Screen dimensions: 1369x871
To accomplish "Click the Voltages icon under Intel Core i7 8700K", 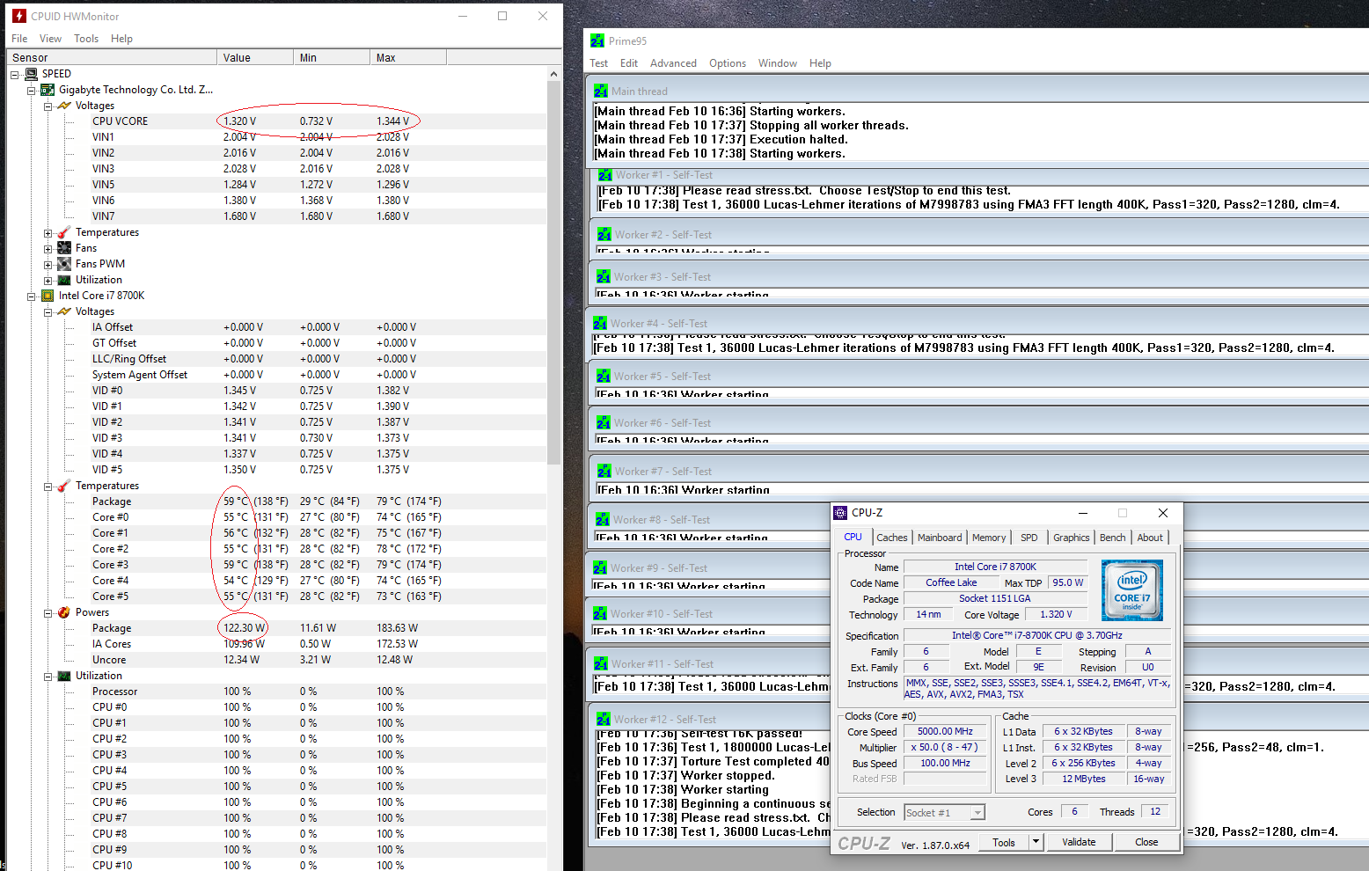I will pos(64,311).
